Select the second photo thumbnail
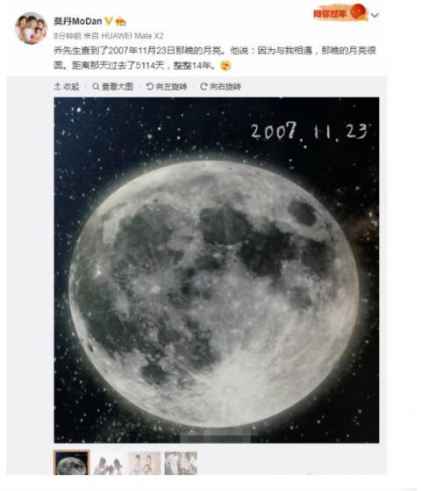This screenshot has height=491, width=421. coord(108,463)
